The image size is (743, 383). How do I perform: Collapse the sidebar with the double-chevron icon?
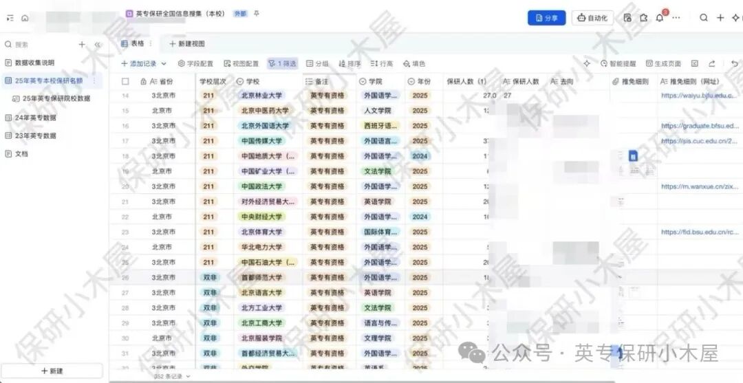[97, 45]
